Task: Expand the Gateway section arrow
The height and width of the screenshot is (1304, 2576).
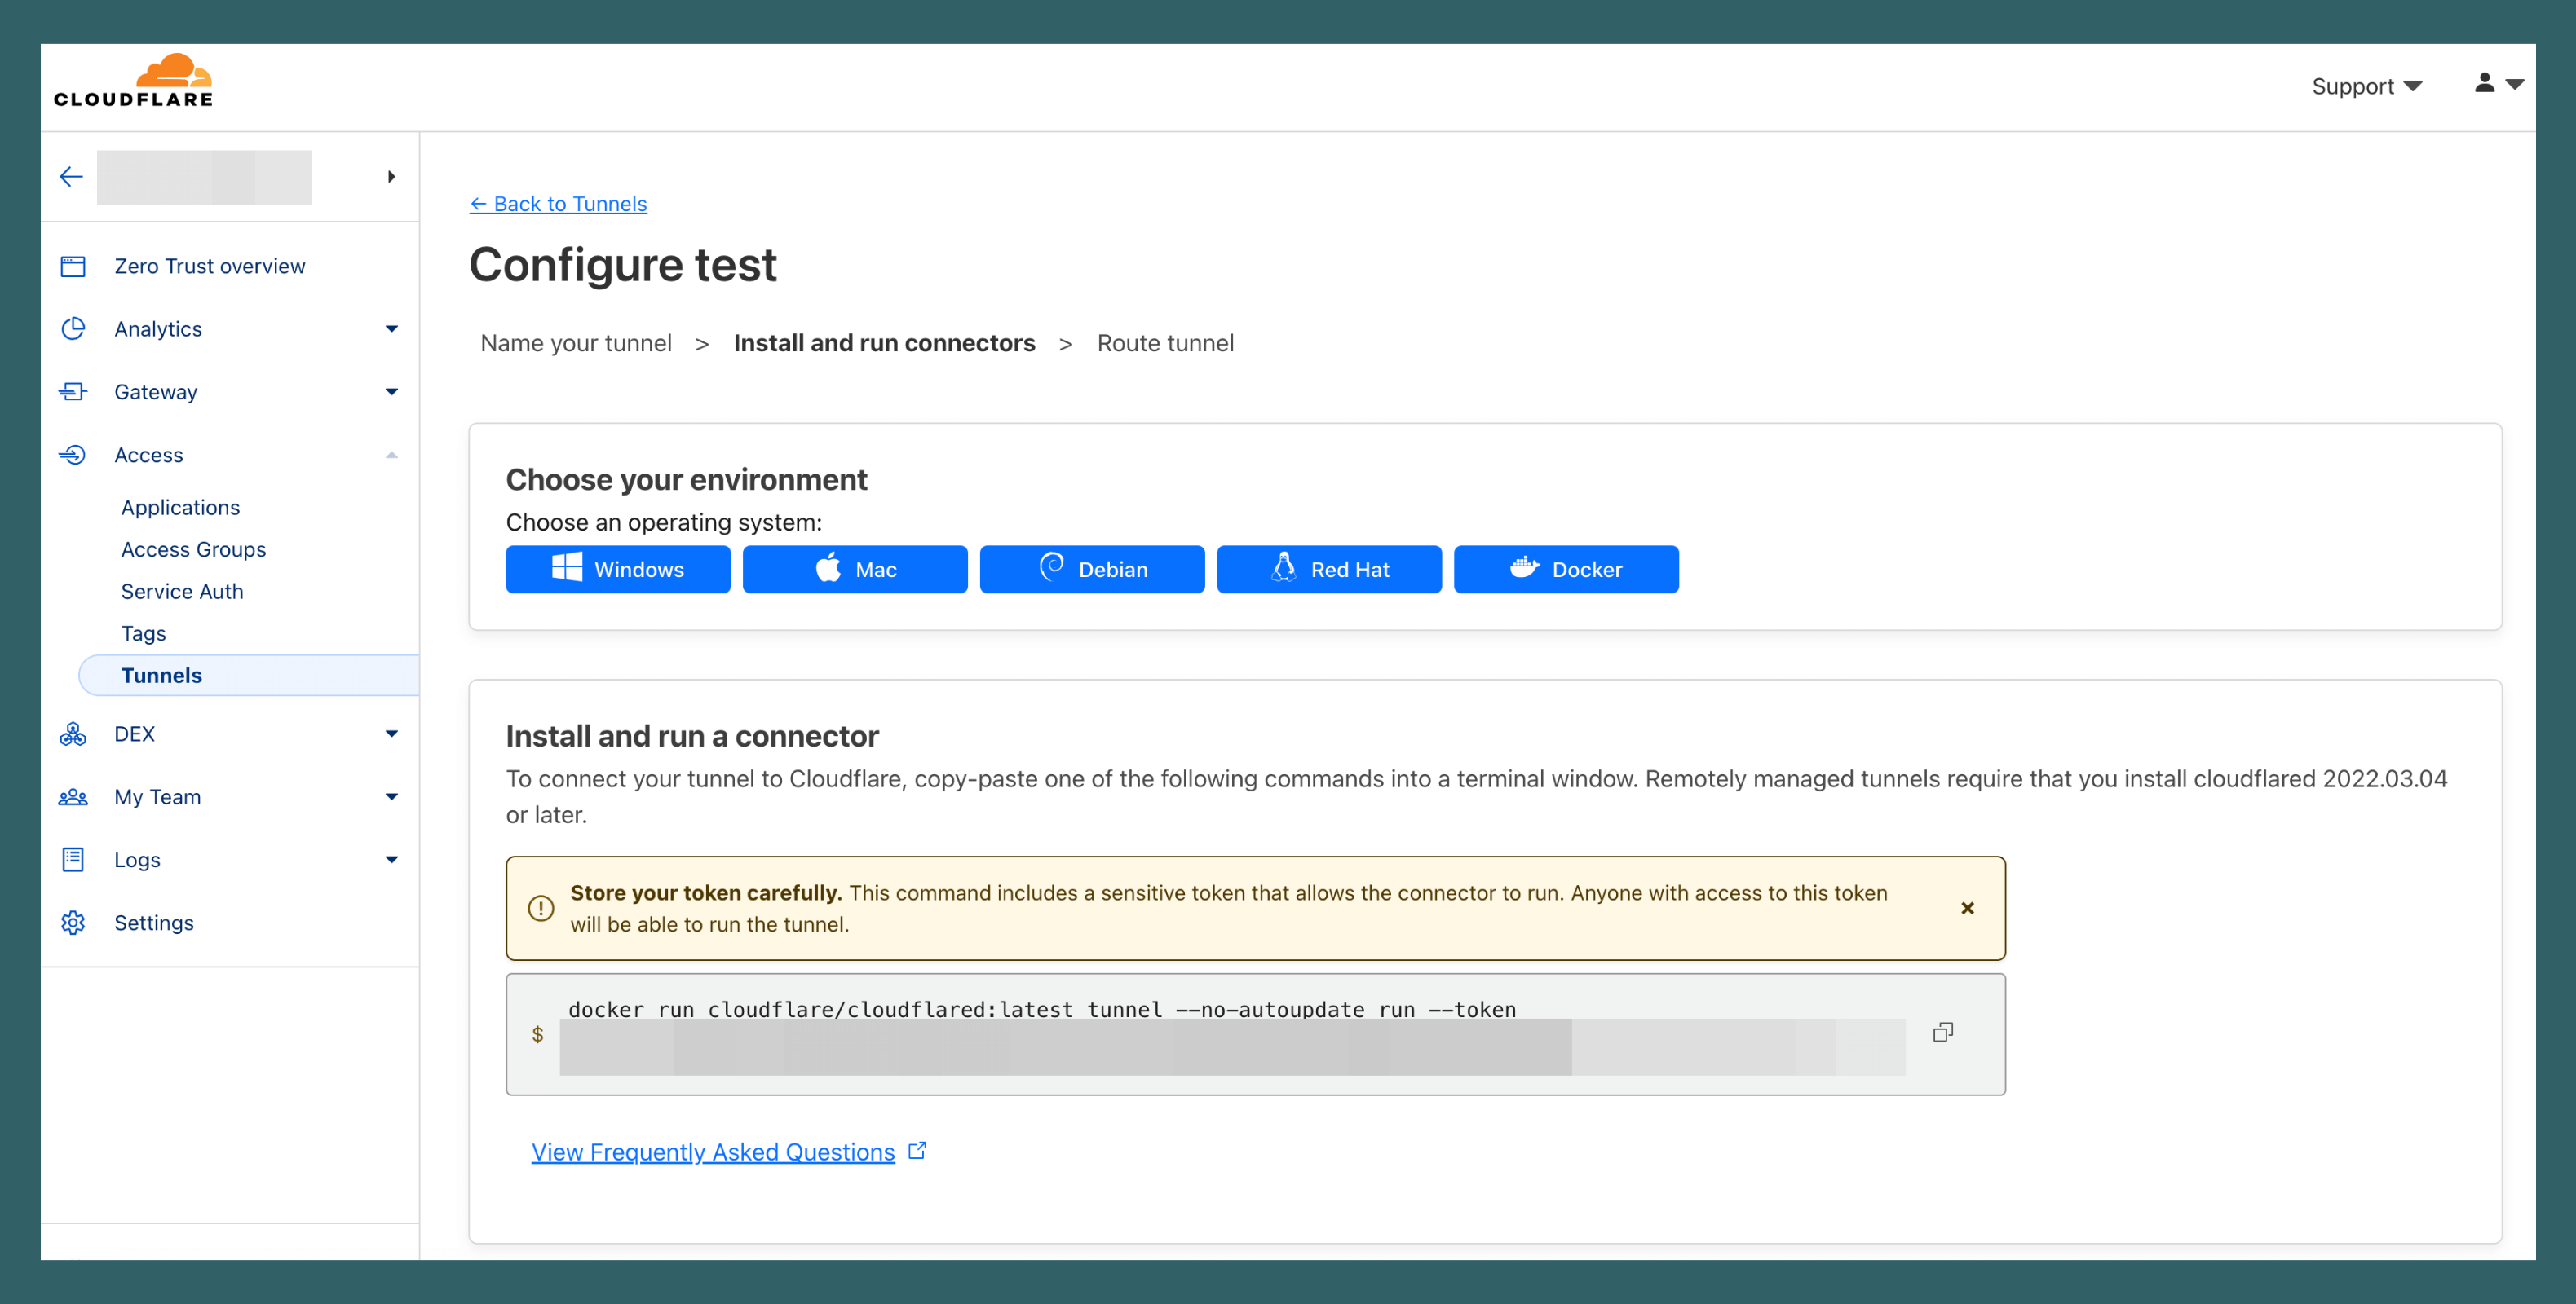Action: (391, 392)
